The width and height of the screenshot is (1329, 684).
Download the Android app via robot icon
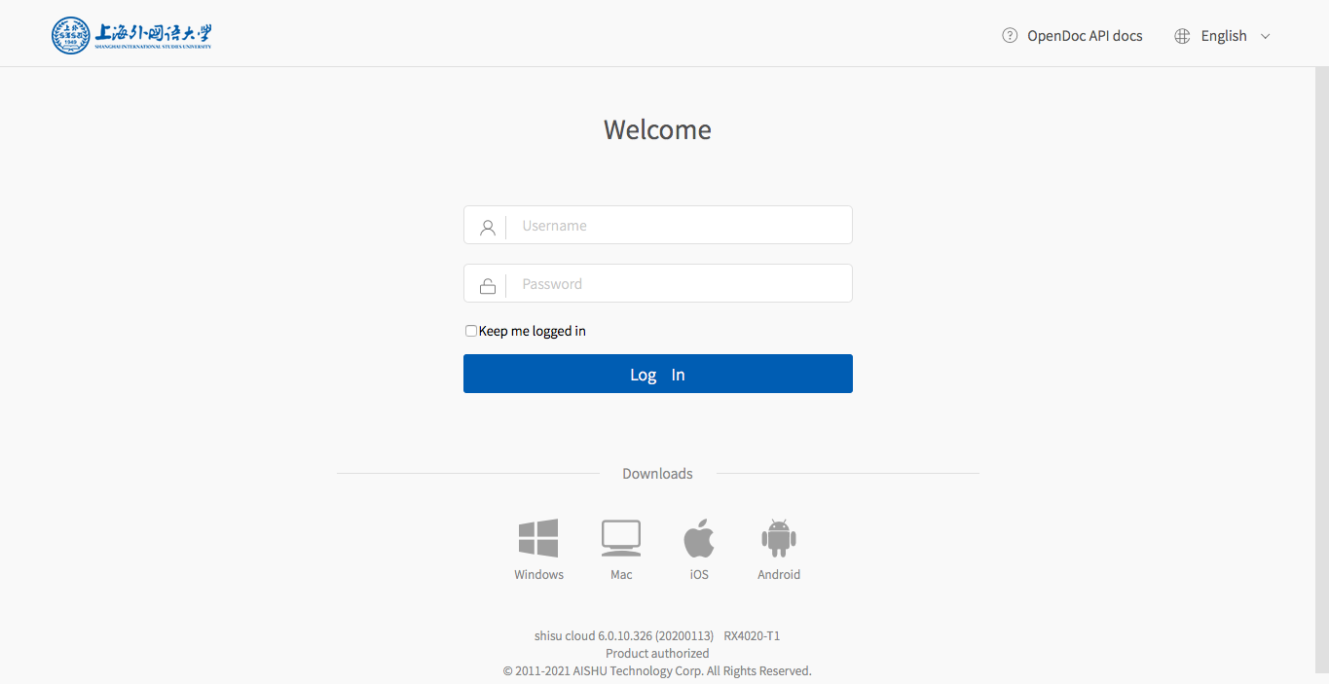778,538
